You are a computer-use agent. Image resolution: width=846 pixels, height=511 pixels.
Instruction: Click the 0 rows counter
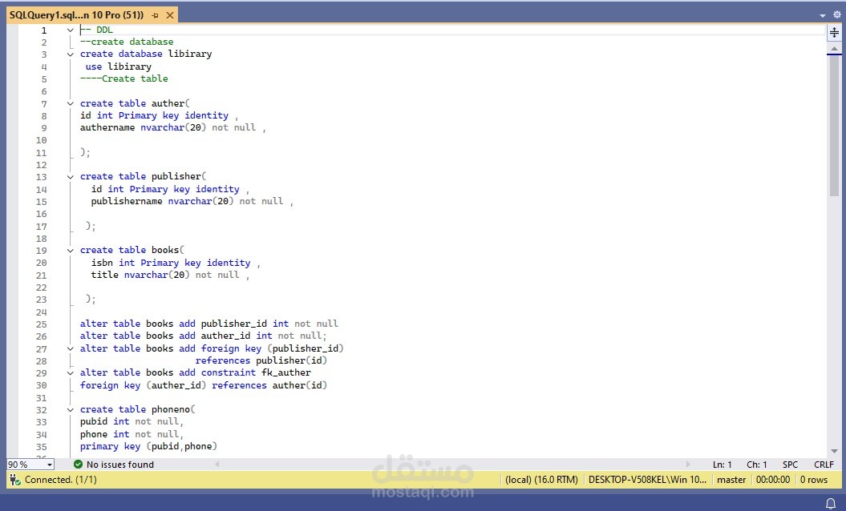click(813, 479)
